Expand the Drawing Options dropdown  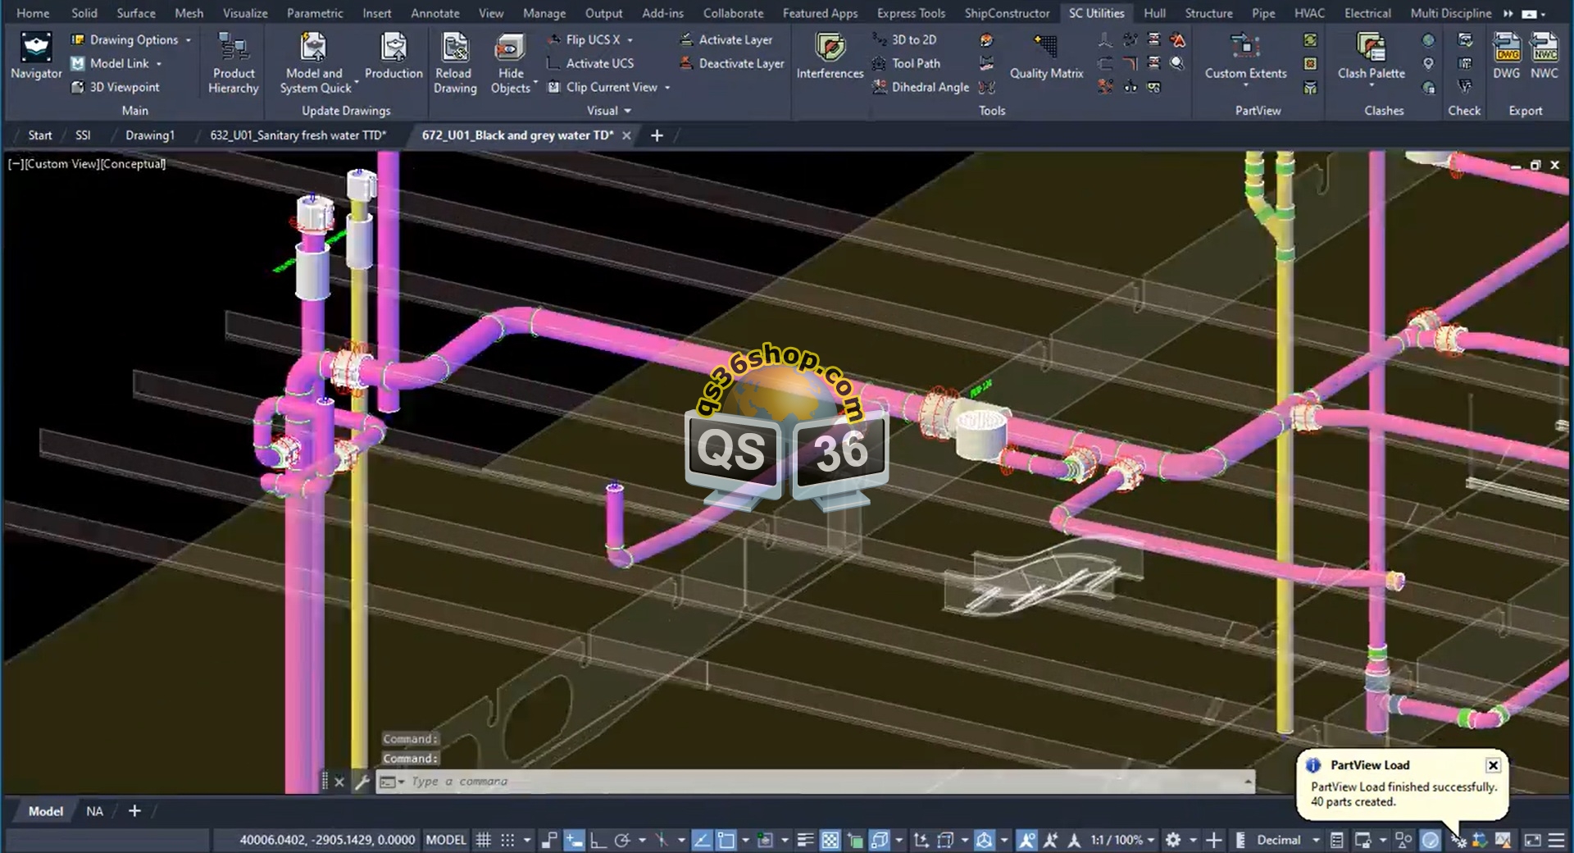tap(189, 39)
